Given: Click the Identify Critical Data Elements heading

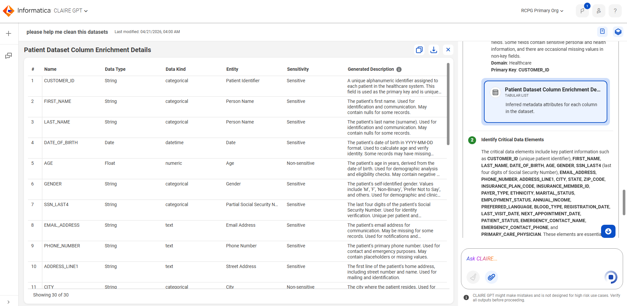Looking at the screenshot, I should coord(512,140).
